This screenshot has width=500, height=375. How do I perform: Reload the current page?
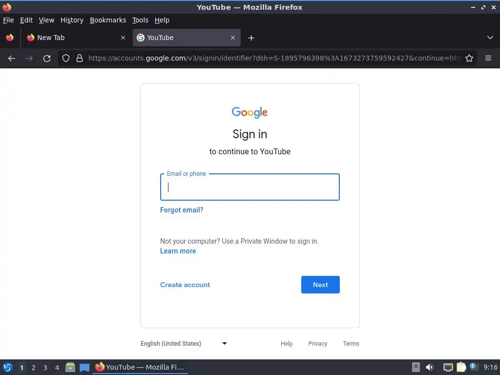tap(47, 59)
